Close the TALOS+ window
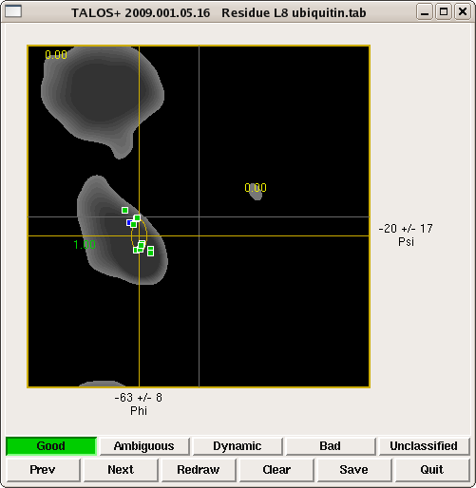Screen dimensions: 476x488 point(463,12)
